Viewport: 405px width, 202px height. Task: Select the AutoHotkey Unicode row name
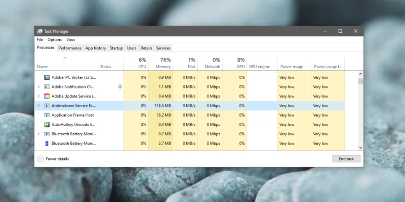(73, 124)
